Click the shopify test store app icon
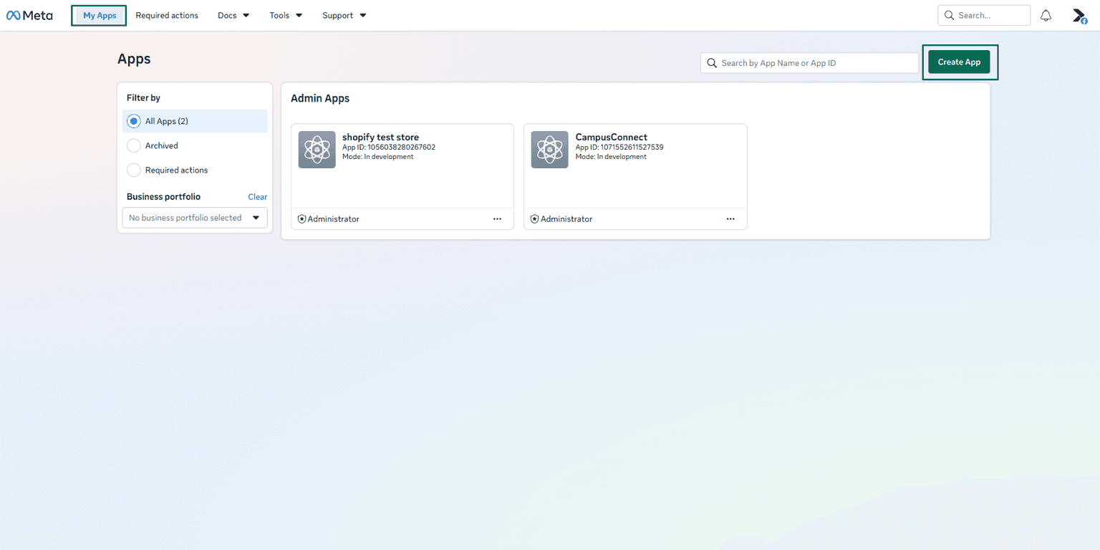Viewport: 1100px width, 550px height. point(317,150)
